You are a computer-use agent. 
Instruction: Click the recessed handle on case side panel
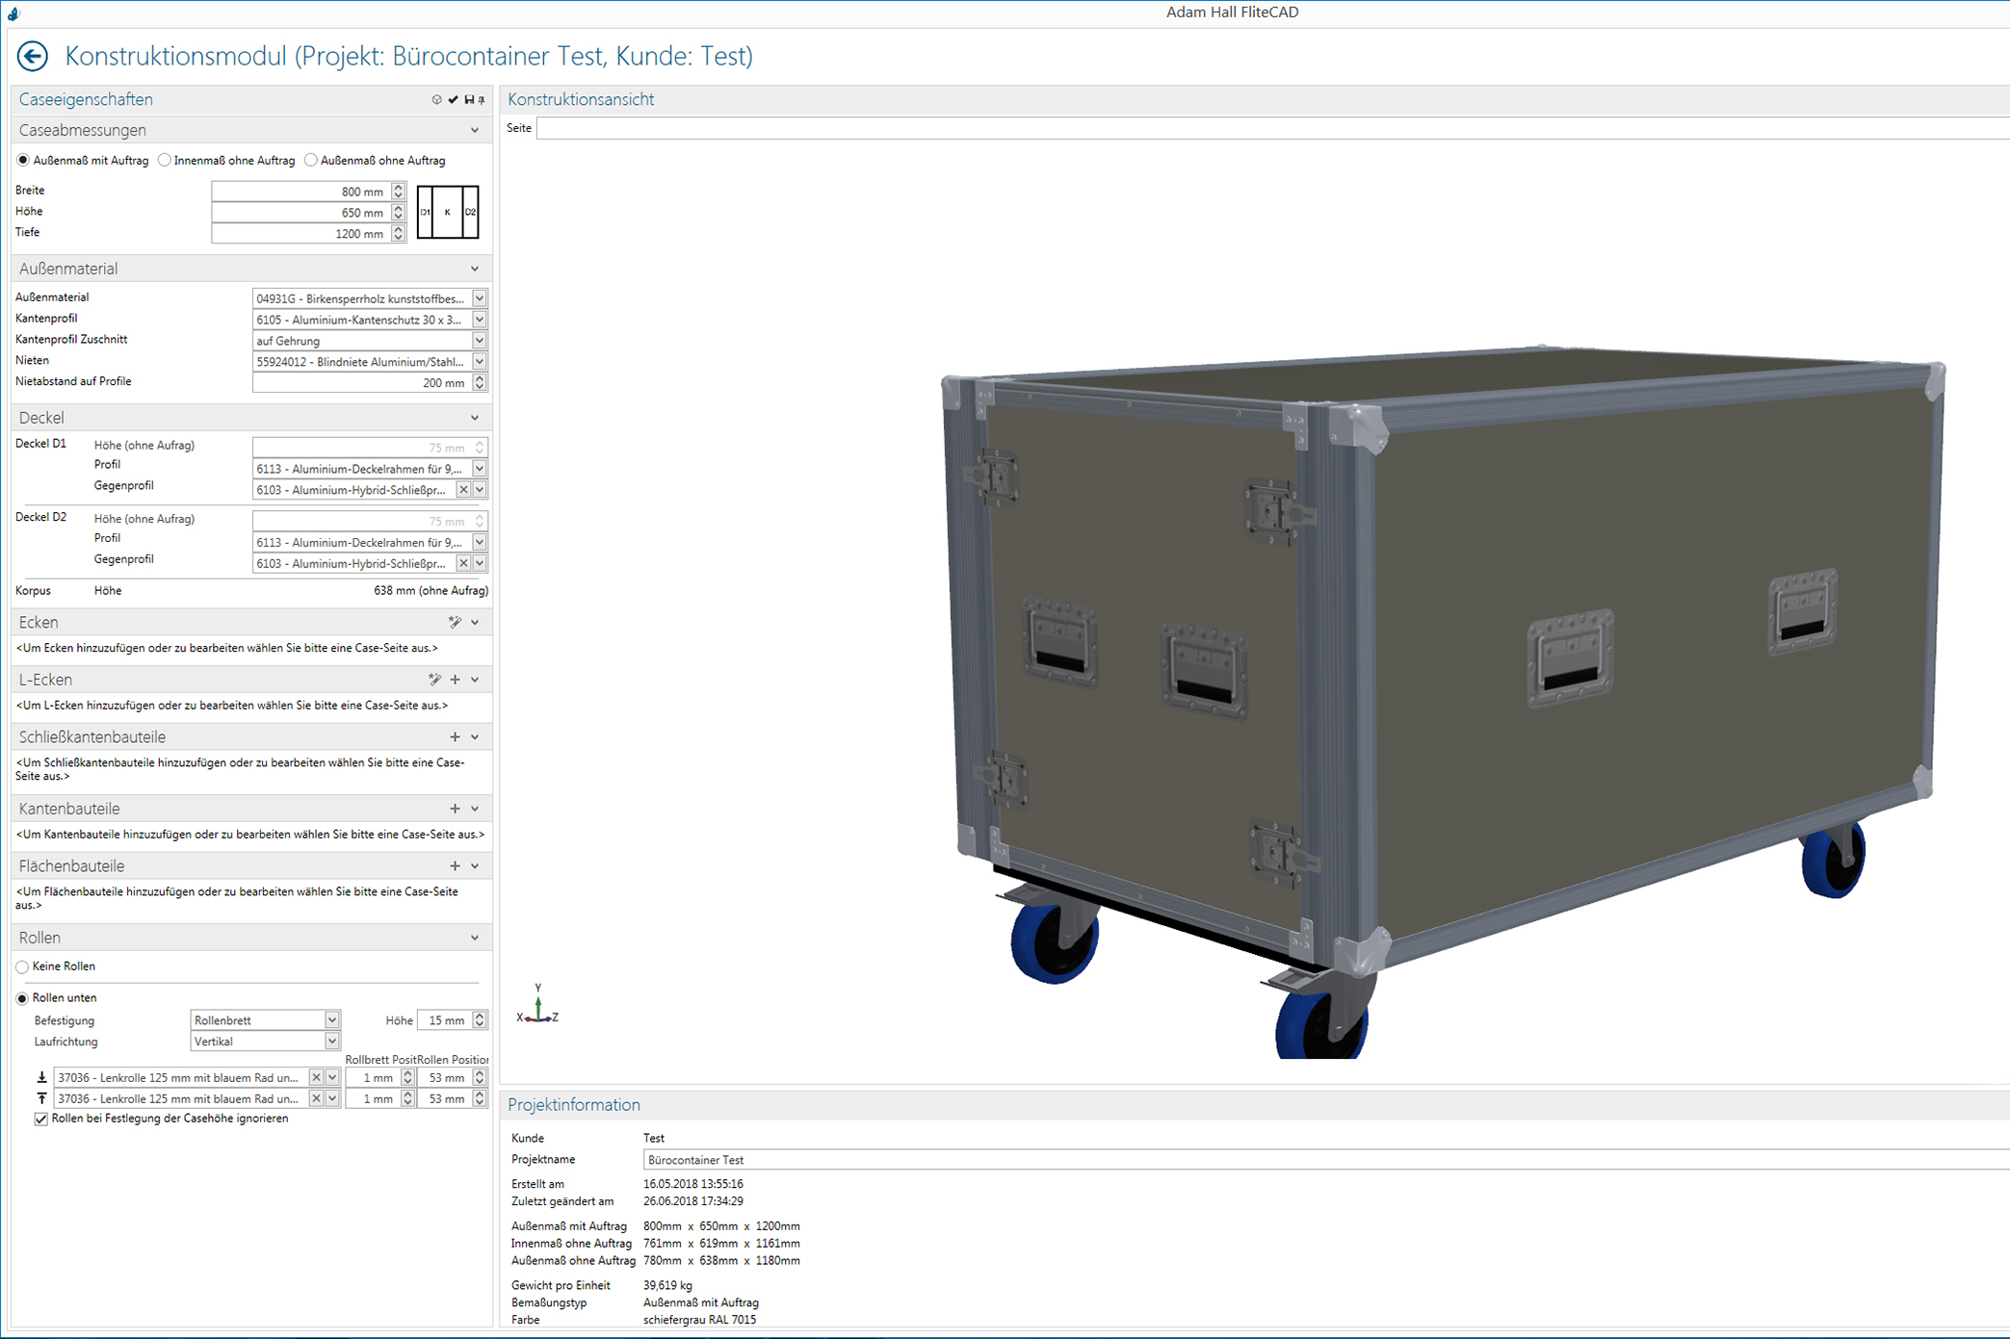(x=1571, y=657)
